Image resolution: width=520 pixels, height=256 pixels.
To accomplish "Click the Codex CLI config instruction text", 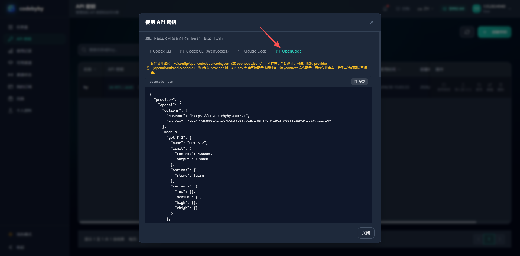I will (185, 39).
